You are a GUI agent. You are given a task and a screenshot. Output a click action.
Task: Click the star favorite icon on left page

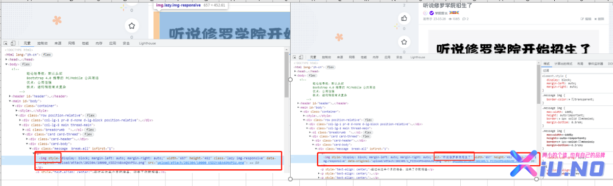(132, 26)
